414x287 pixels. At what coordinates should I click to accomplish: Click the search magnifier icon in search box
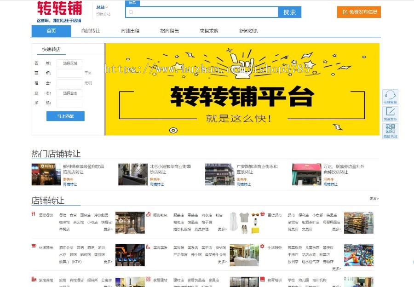point(131,11)
